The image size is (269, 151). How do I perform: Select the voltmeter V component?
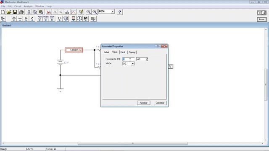pyautogui.click(x=171, y=66)
